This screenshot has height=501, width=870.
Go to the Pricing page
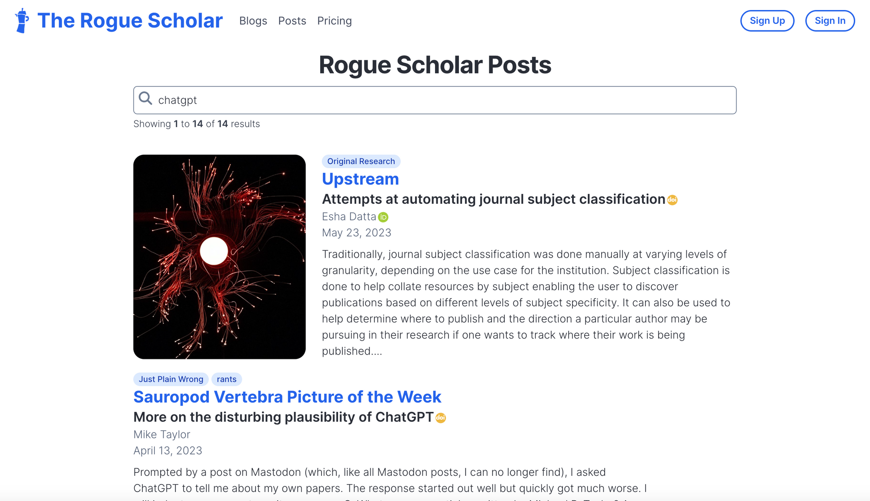coord(335,21)
